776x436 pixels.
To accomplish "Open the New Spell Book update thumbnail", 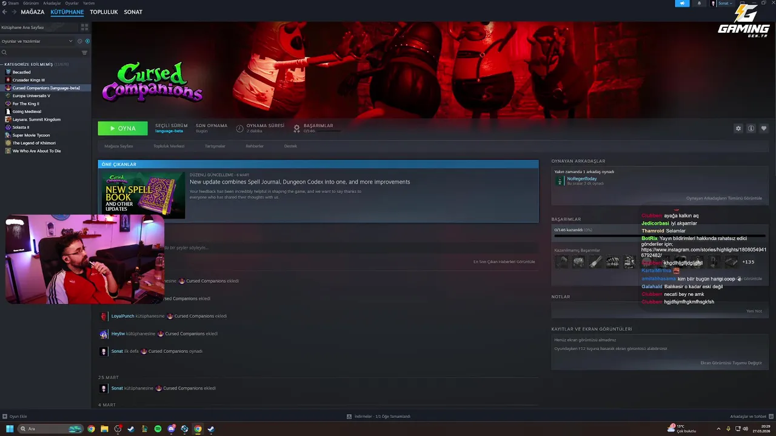I will pyautogui.click(x=142, y=195).
